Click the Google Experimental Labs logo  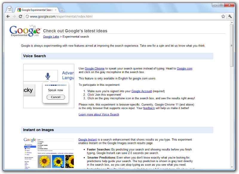click(25, 31)
